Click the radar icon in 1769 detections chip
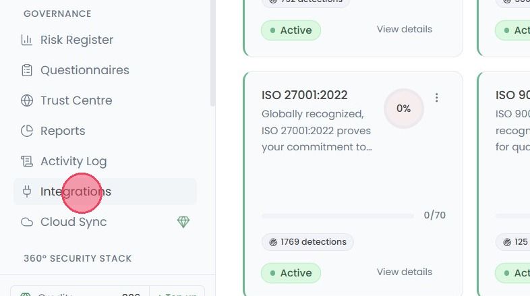 pyautogui.click(x=273, y=242)
